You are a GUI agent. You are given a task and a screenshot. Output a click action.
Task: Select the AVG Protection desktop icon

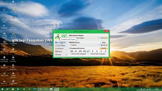(x=13, y=67)
